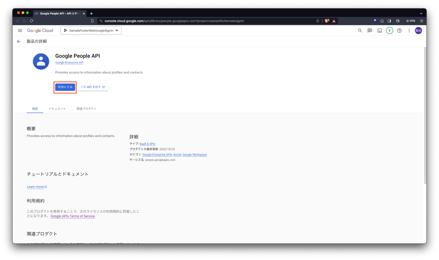Image resolution: width=439 pixels, height=260 pixels.
Task: Click the browser back navigation arrow
Action: [x=17, y=21]
